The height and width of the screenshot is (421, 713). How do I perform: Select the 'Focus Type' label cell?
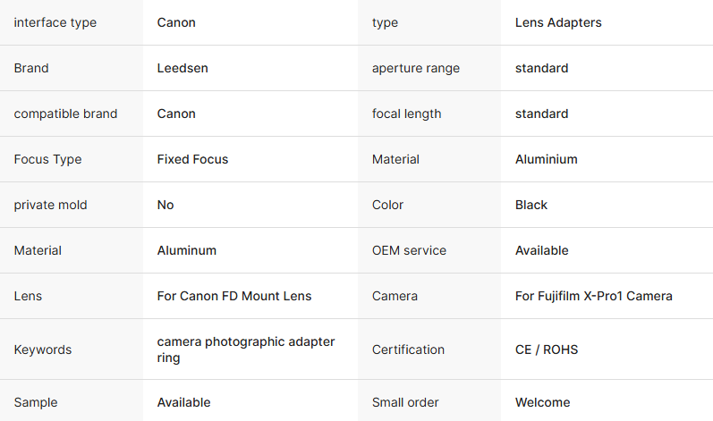[47, 159]
